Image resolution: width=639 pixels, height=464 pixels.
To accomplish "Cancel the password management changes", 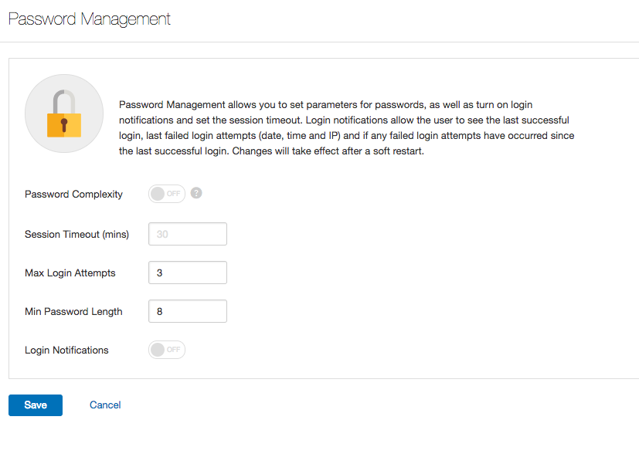I will 105,405.
